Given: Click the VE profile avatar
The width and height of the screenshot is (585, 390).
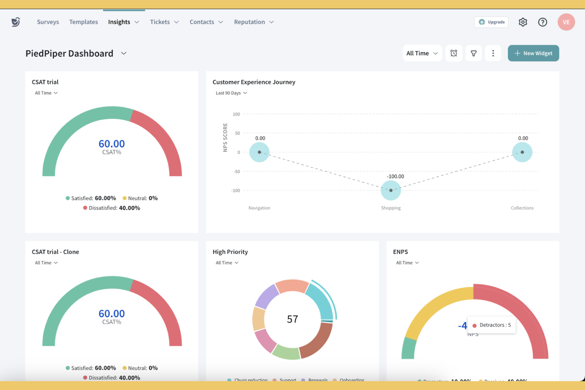Looking at the screenshot, I should pos(566,22).
